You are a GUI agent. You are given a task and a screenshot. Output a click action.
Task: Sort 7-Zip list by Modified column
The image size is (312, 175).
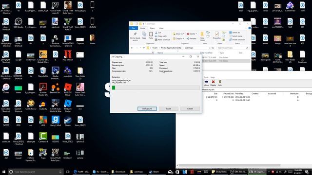(x=239, y=93)
